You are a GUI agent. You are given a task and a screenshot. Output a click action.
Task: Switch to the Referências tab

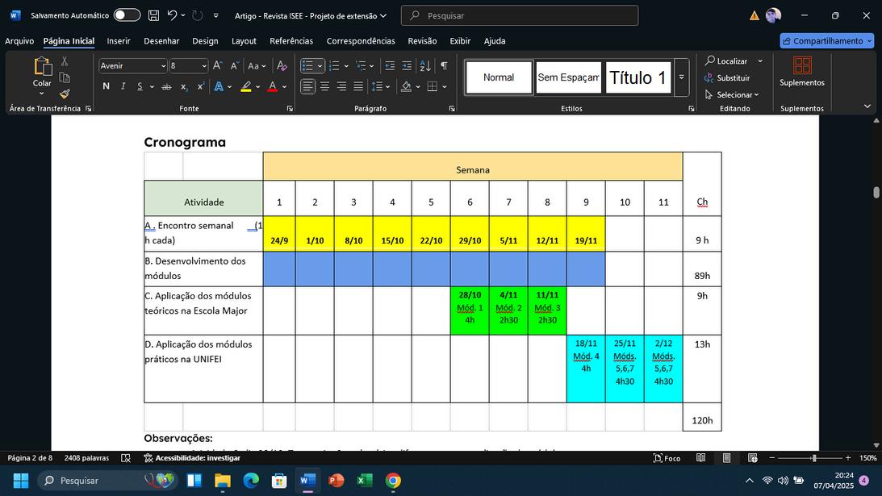click(x=291, y=41)
